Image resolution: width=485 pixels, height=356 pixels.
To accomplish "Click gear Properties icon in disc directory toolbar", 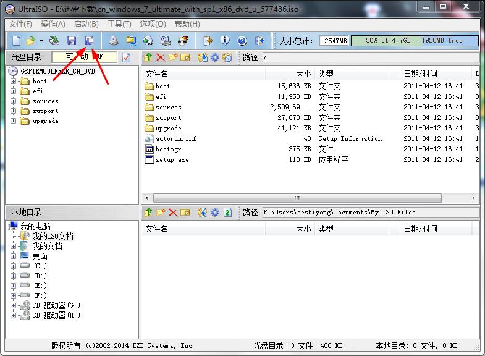I will click(215, 57).
